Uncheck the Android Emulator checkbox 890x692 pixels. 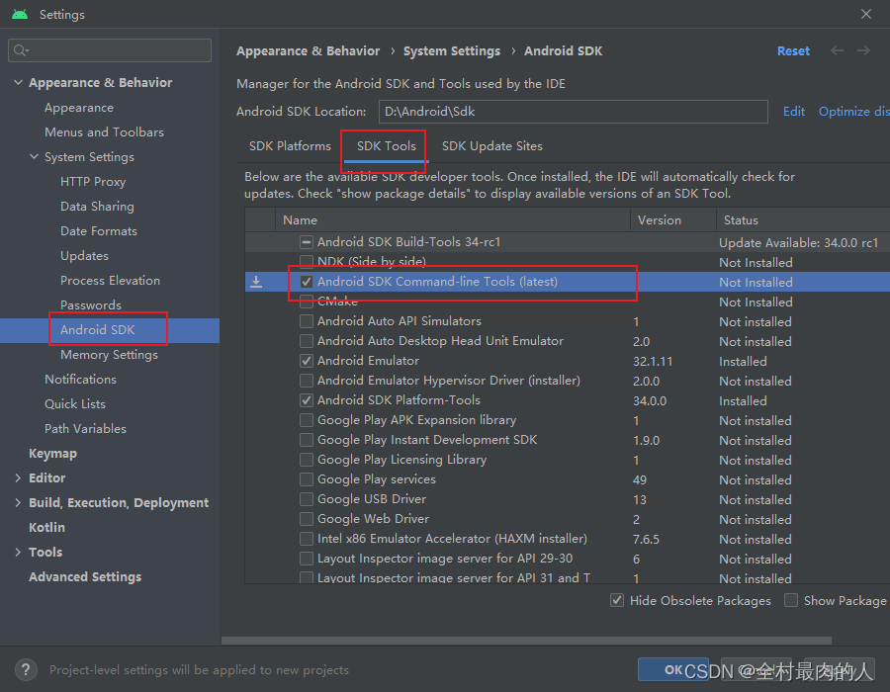click(x=307, y=361)
